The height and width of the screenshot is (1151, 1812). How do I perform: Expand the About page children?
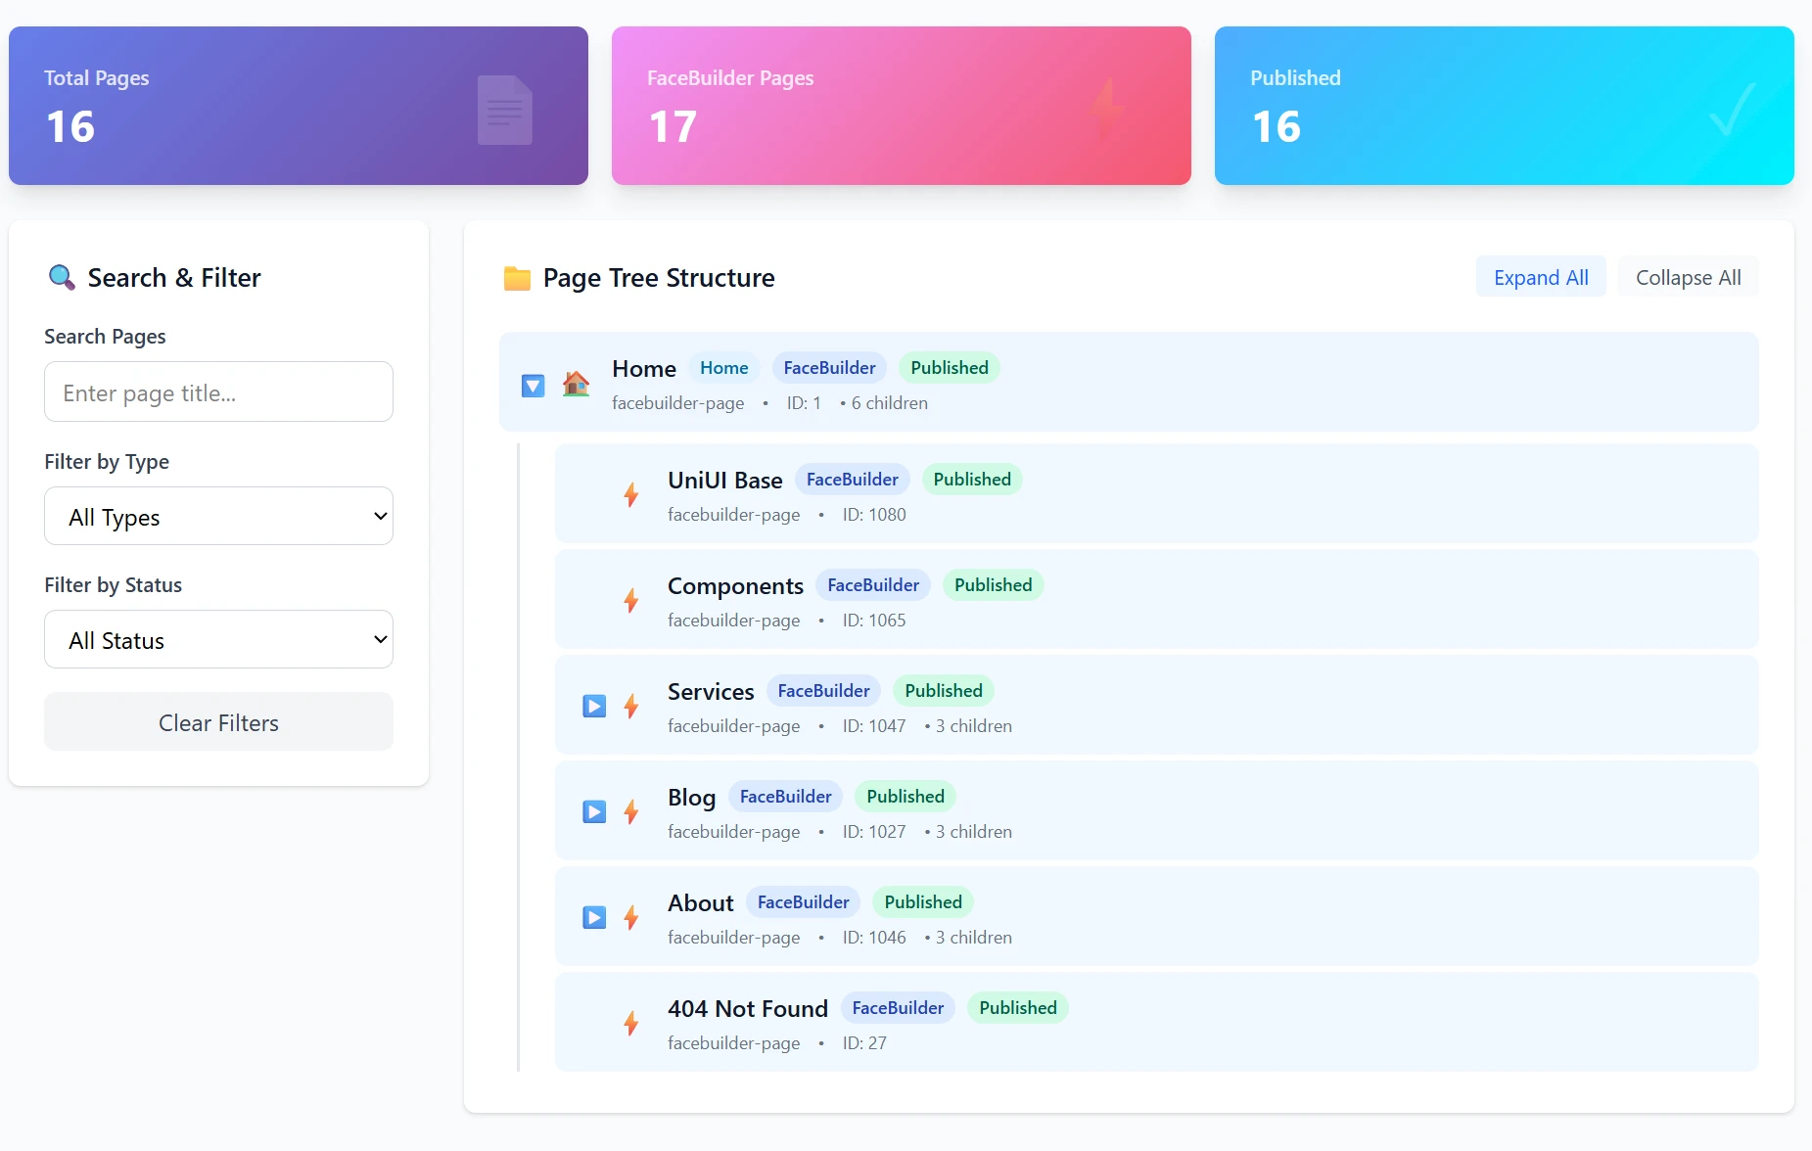594,918
